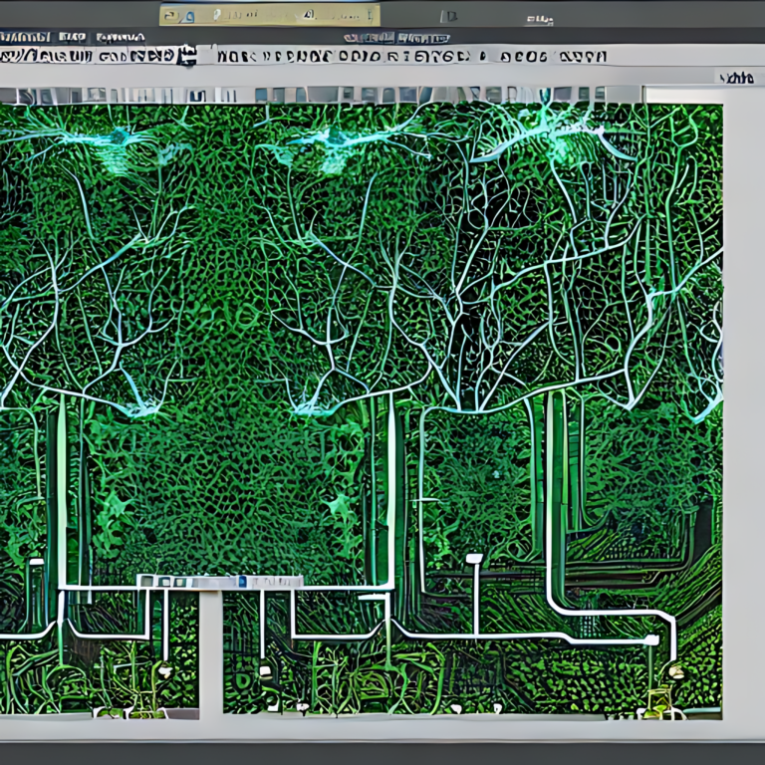Click the first icon in the floating mini toolbar
Image resolution: width=765 pixels, height=765 pixels.
pos(146,582)
